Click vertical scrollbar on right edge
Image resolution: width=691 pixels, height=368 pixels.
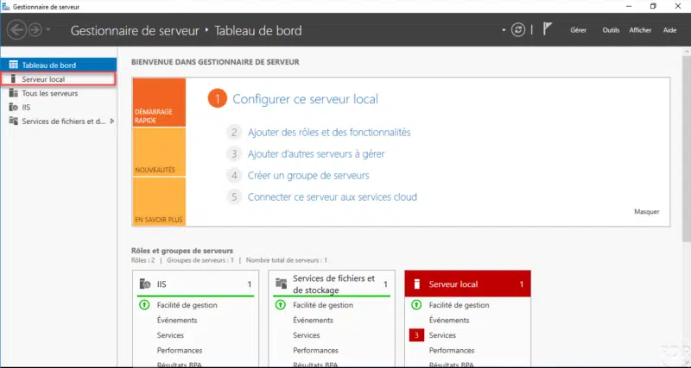coord(686,147)
